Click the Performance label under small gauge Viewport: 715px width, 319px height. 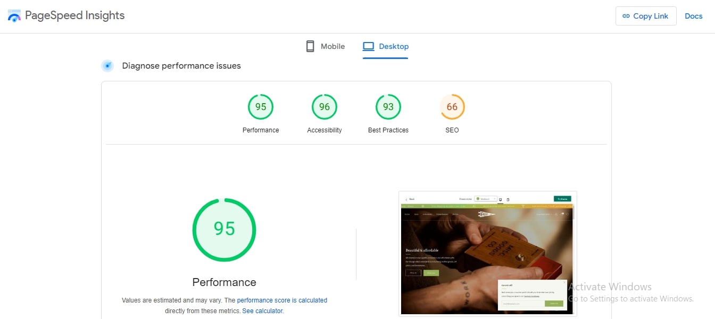(261, 130)
